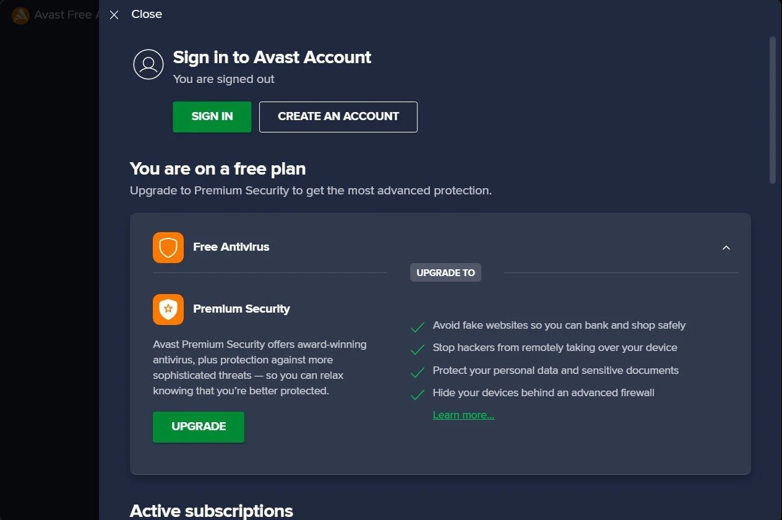Click the Sign in to Avast Account heading

[x=272, y=58]
